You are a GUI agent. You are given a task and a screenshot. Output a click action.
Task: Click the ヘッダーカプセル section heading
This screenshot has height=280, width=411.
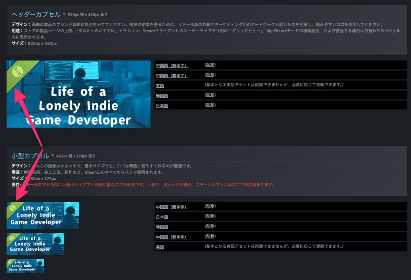36,15
